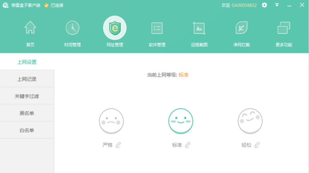Open settings gear icon in title bar

pyautogui.click(x=264, y=5)
